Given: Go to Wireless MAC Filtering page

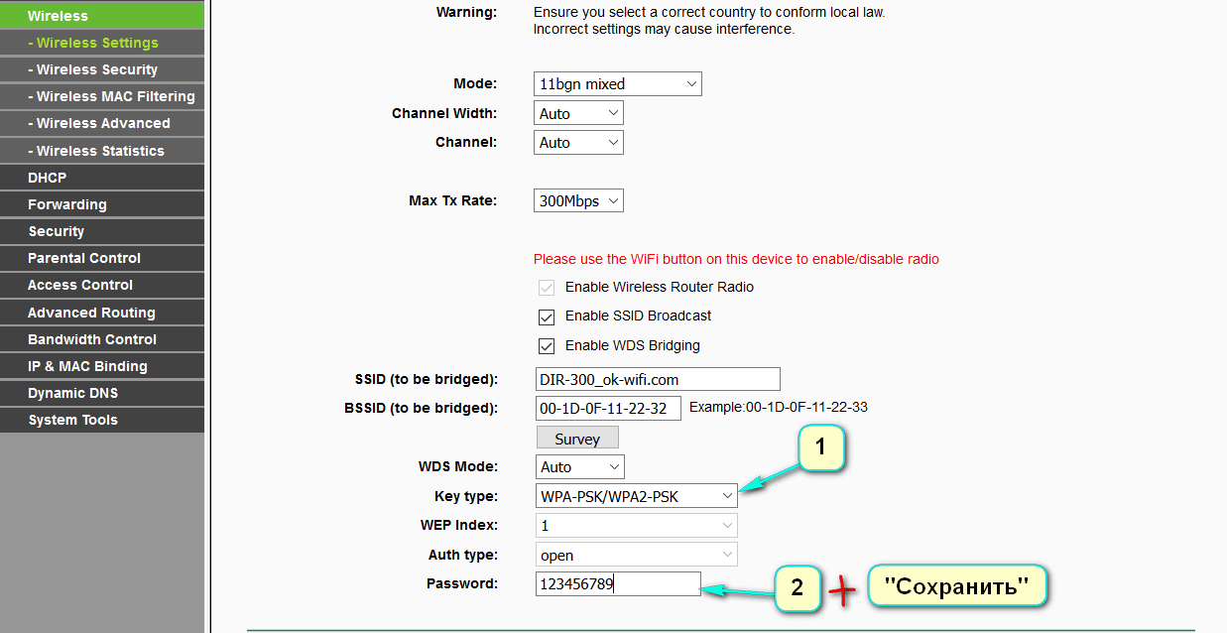Looking at the screenshot, I should pyautogui.click(x=102, y=96).
